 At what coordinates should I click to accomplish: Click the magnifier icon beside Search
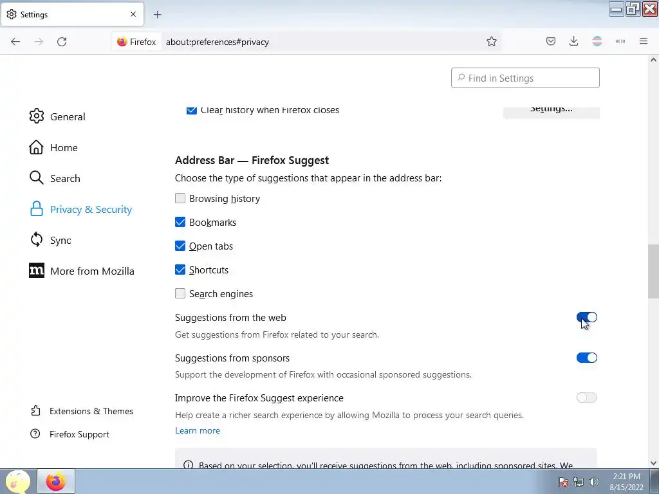[37, 178]
